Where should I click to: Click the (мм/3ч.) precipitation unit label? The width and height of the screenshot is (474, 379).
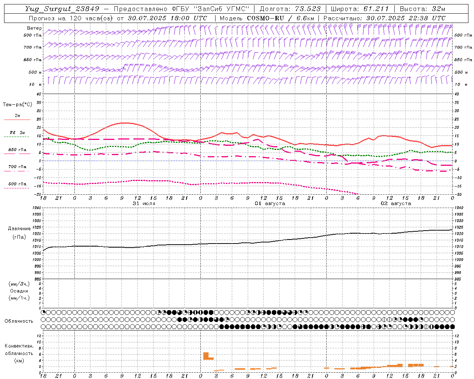click(19, 284)
